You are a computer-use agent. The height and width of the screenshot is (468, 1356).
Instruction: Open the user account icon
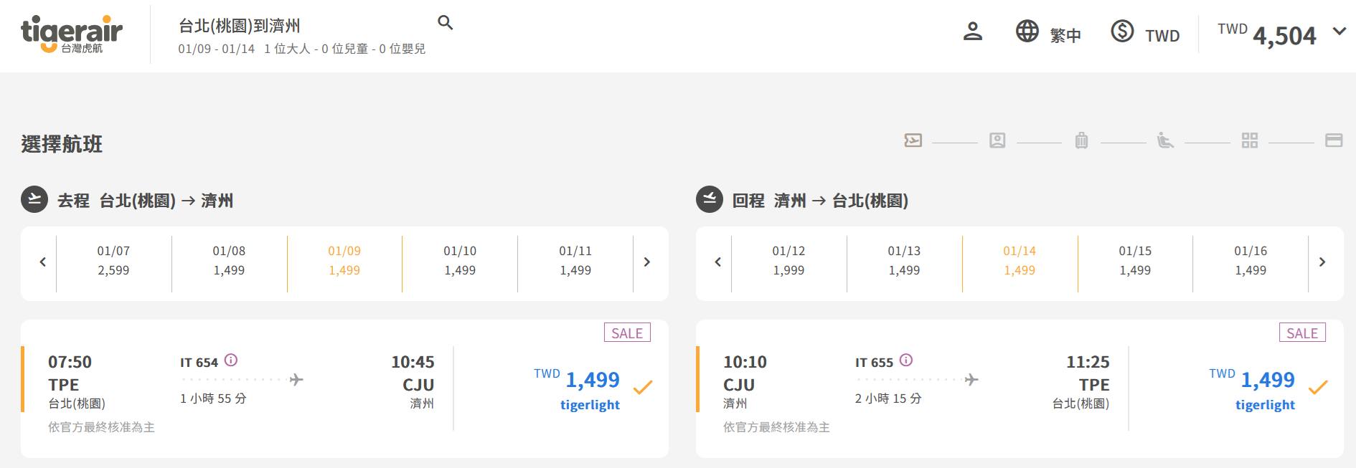click(972, 32)
